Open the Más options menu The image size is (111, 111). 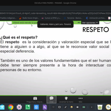click(x=80, y=100)
